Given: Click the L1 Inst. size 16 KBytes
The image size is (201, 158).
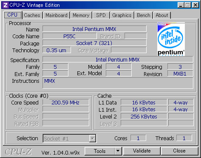Looking at the screenshot, I should coord(144,110).
